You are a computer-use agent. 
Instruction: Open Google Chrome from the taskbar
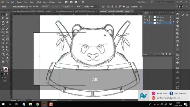point(37,104)
